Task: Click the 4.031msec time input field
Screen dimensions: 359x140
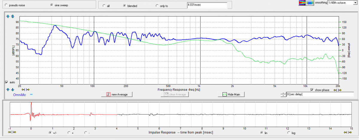Action: click(207, 5)
